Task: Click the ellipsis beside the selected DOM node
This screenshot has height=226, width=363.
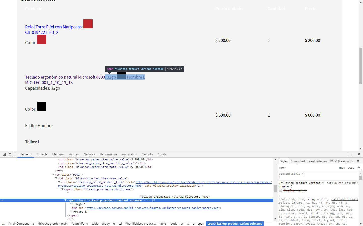Action: click(x=2, y=200)
